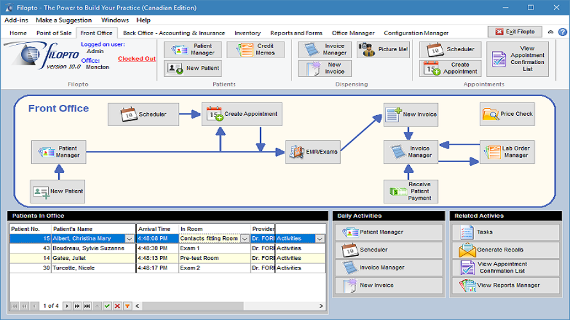Click the Exam 1 room cell

coord(215,248)
